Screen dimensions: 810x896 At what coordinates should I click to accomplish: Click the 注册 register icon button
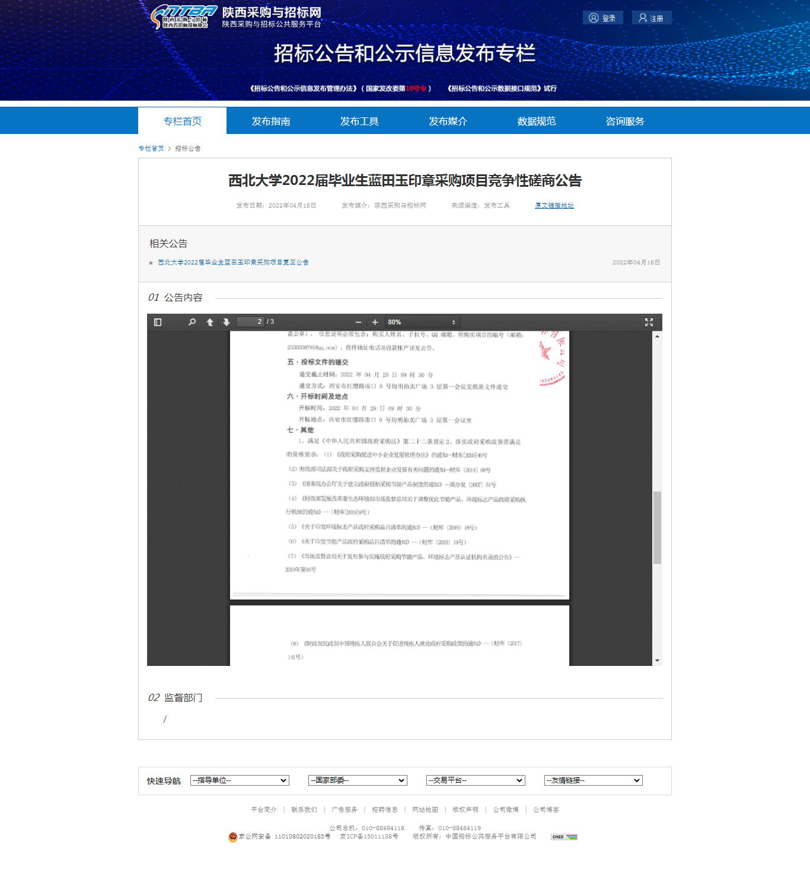coord(651,18)
